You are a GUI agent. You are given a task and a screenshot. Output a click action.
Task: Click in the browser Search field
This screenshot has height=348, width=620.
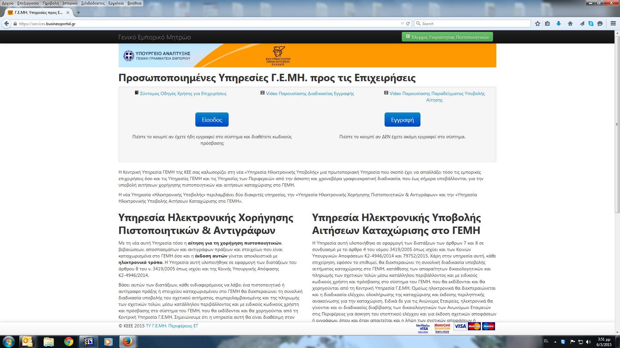pyautogui.click(x=472, y=24)
